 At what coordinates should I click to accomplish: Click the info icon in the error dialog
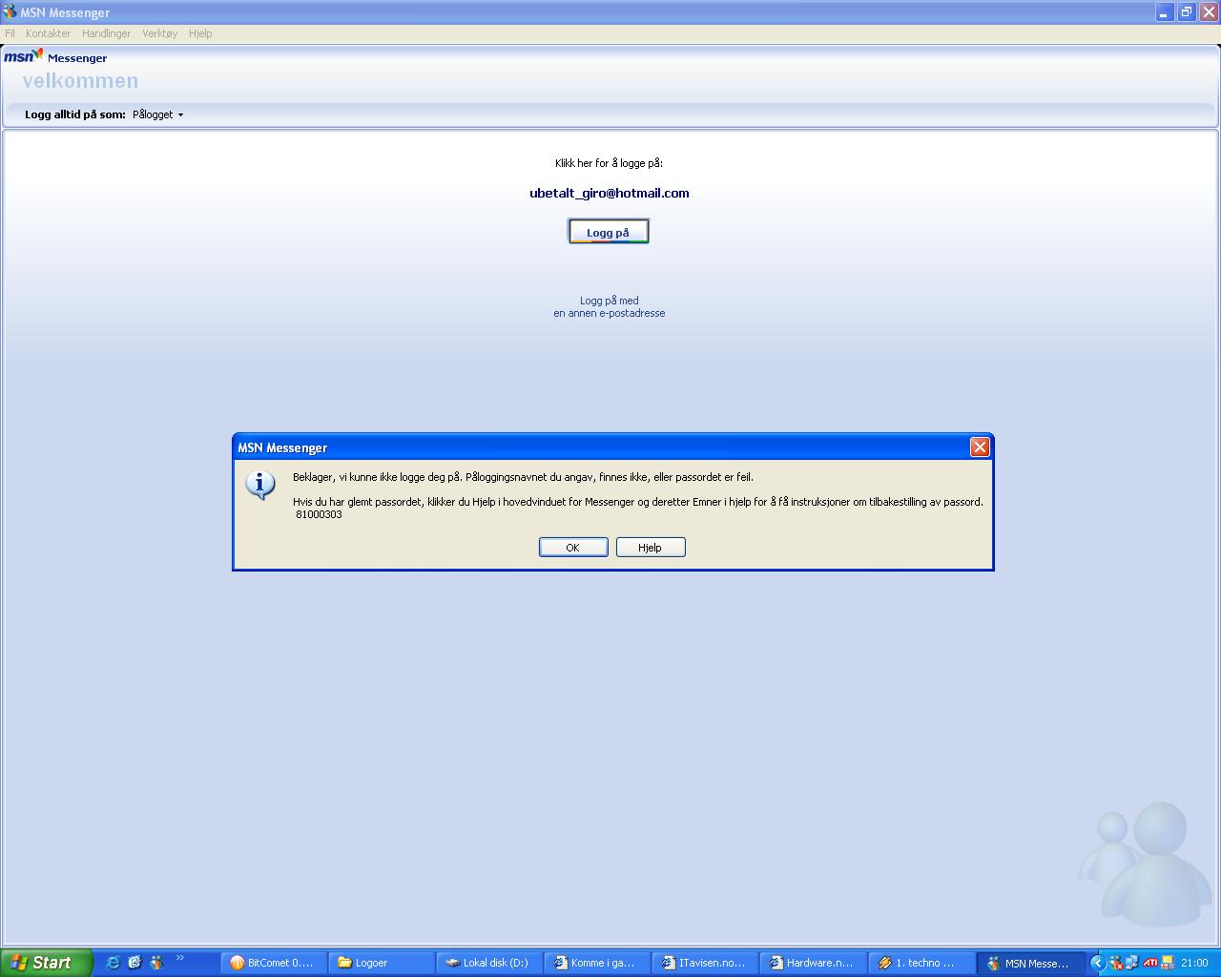coord(260,485)
